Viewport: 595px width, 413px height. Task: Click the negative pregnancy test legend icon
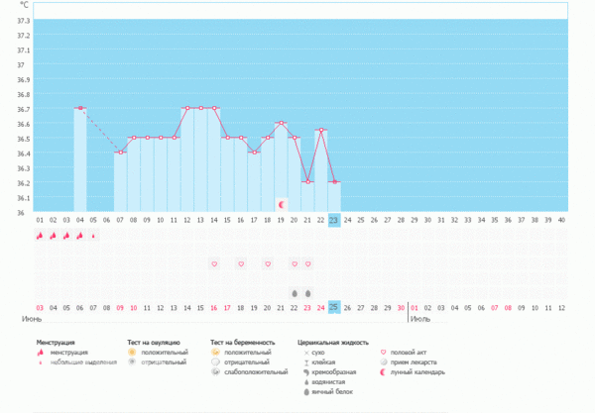(217, 361)
